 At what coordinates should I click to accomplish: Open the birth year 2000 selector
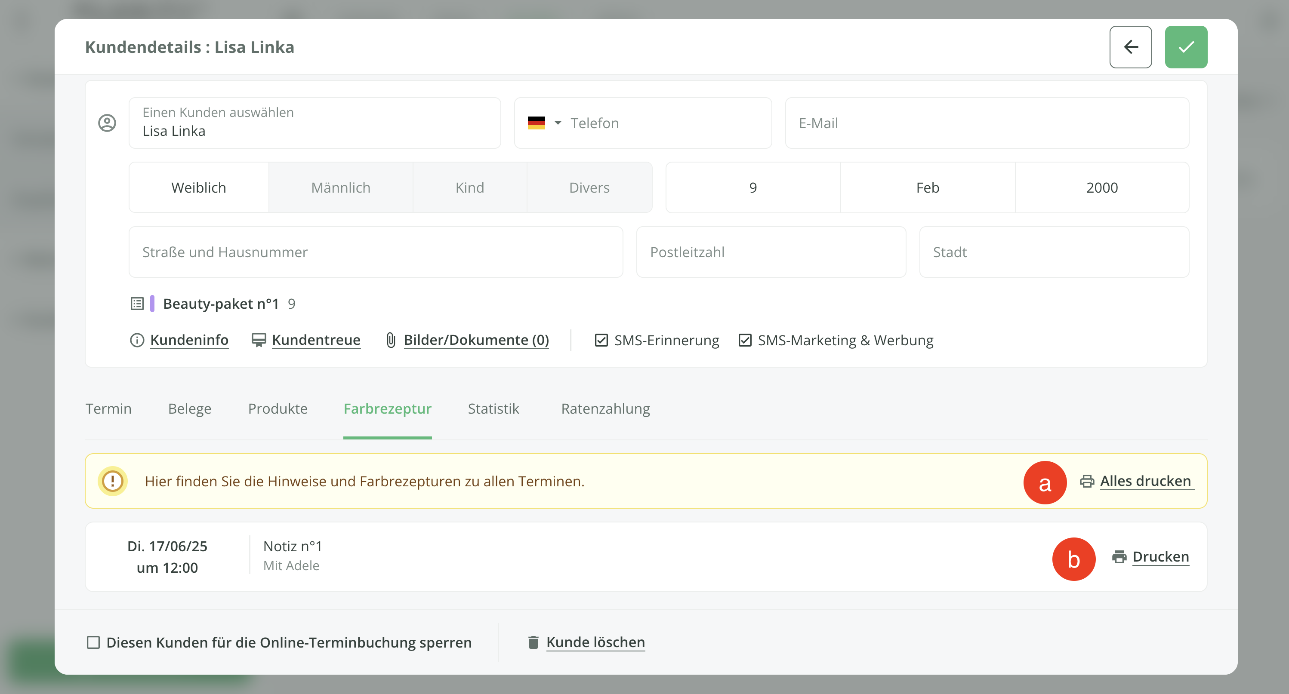(1101, 187)
